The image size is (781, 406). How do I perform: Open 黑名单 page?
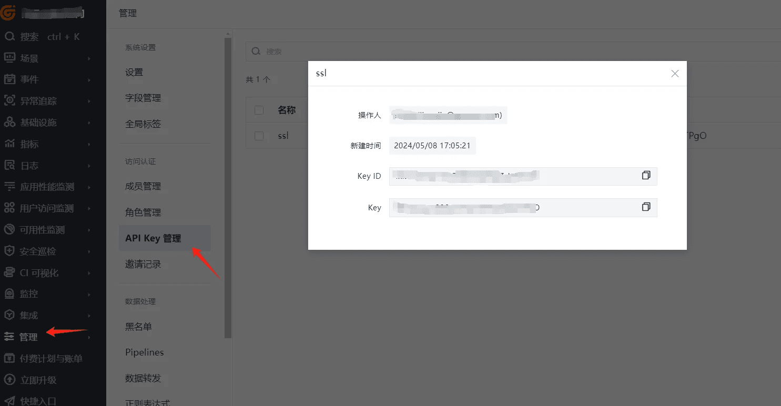pos(138,327)
